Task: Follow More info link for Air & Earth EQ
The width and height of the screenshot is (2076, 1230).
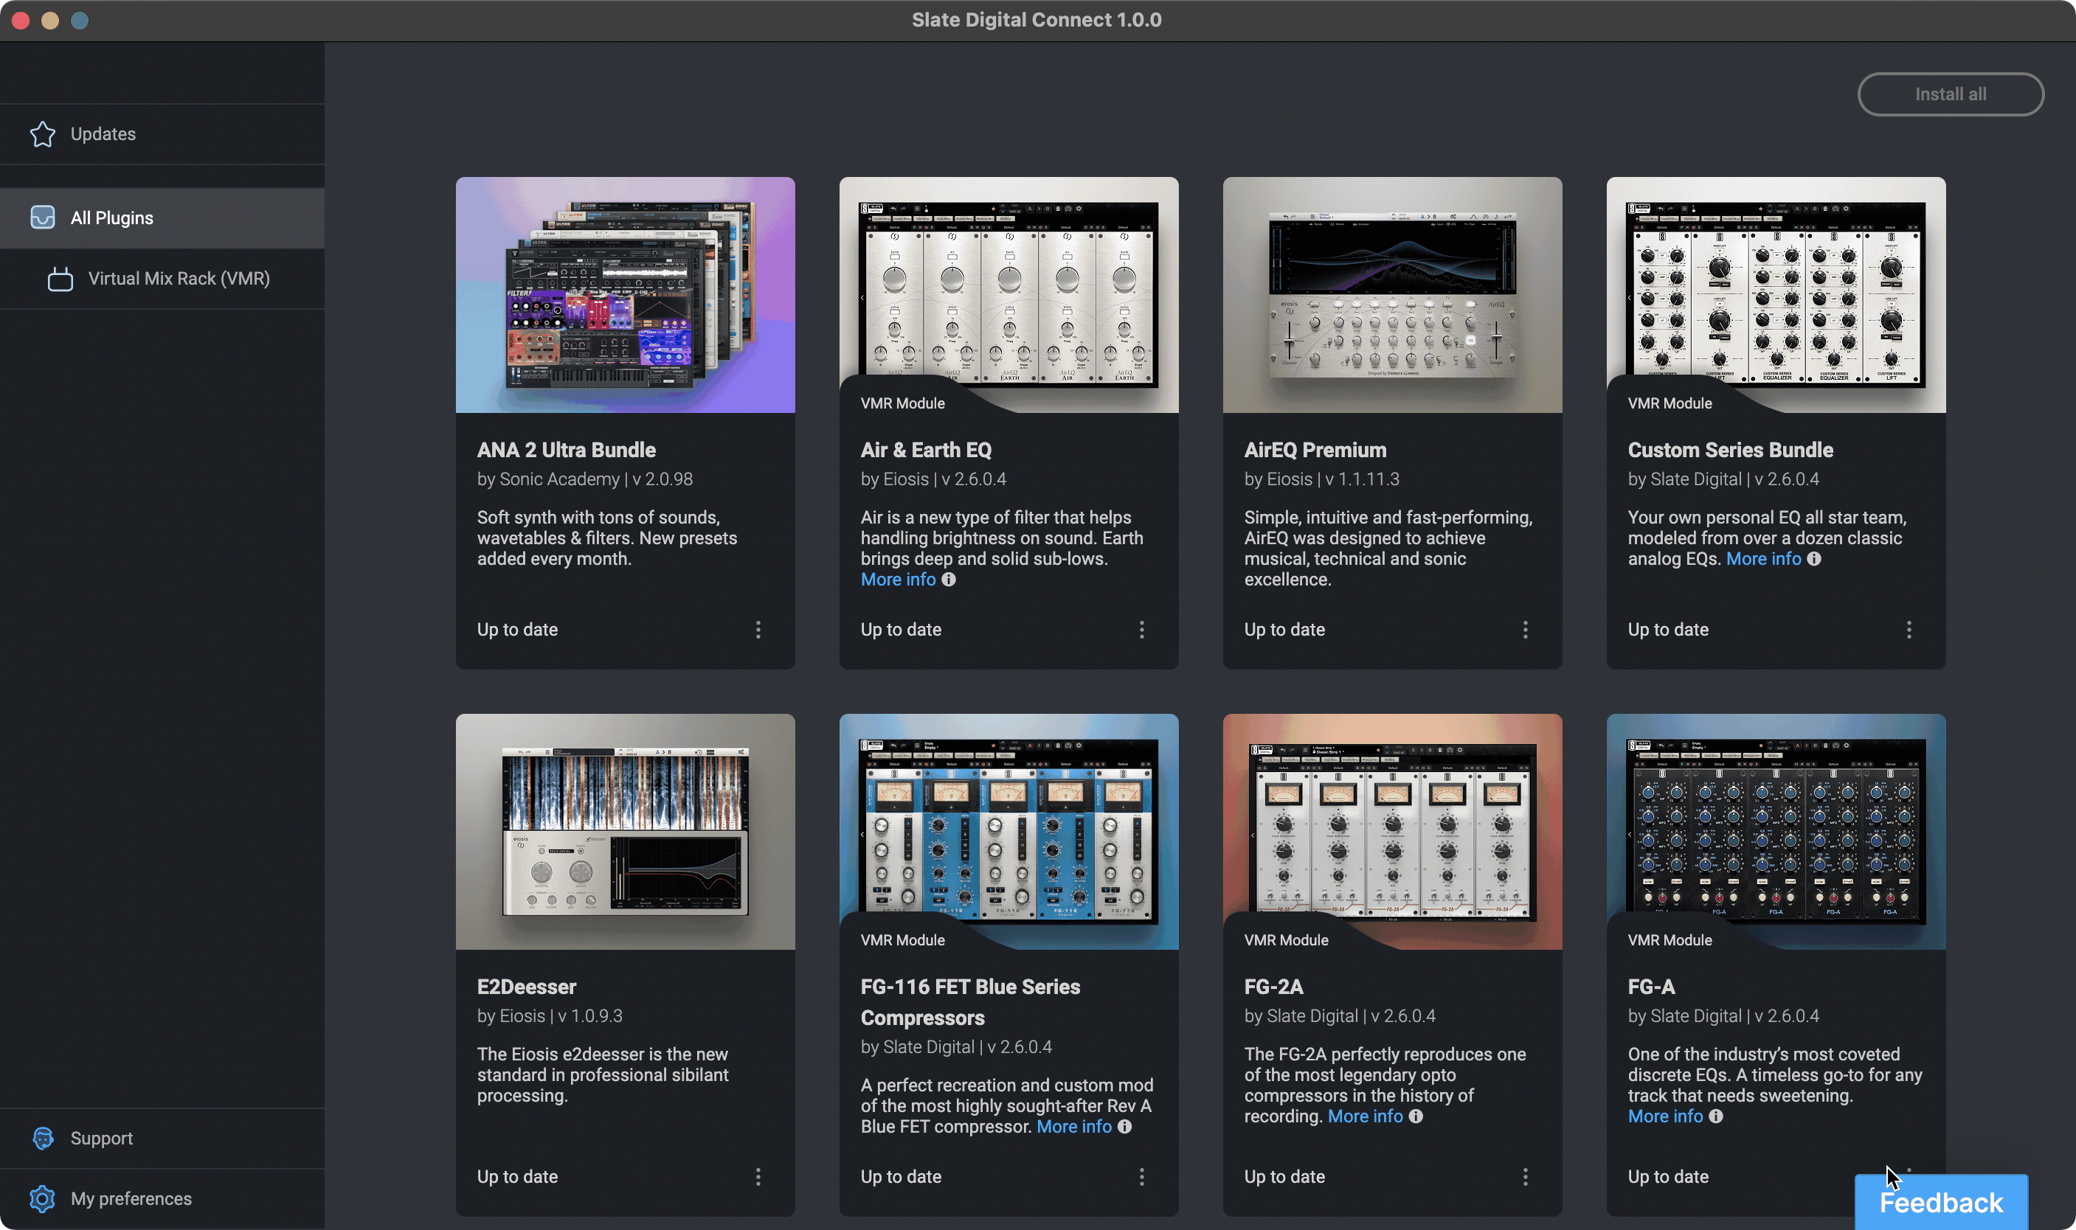Action: [898, 580]
